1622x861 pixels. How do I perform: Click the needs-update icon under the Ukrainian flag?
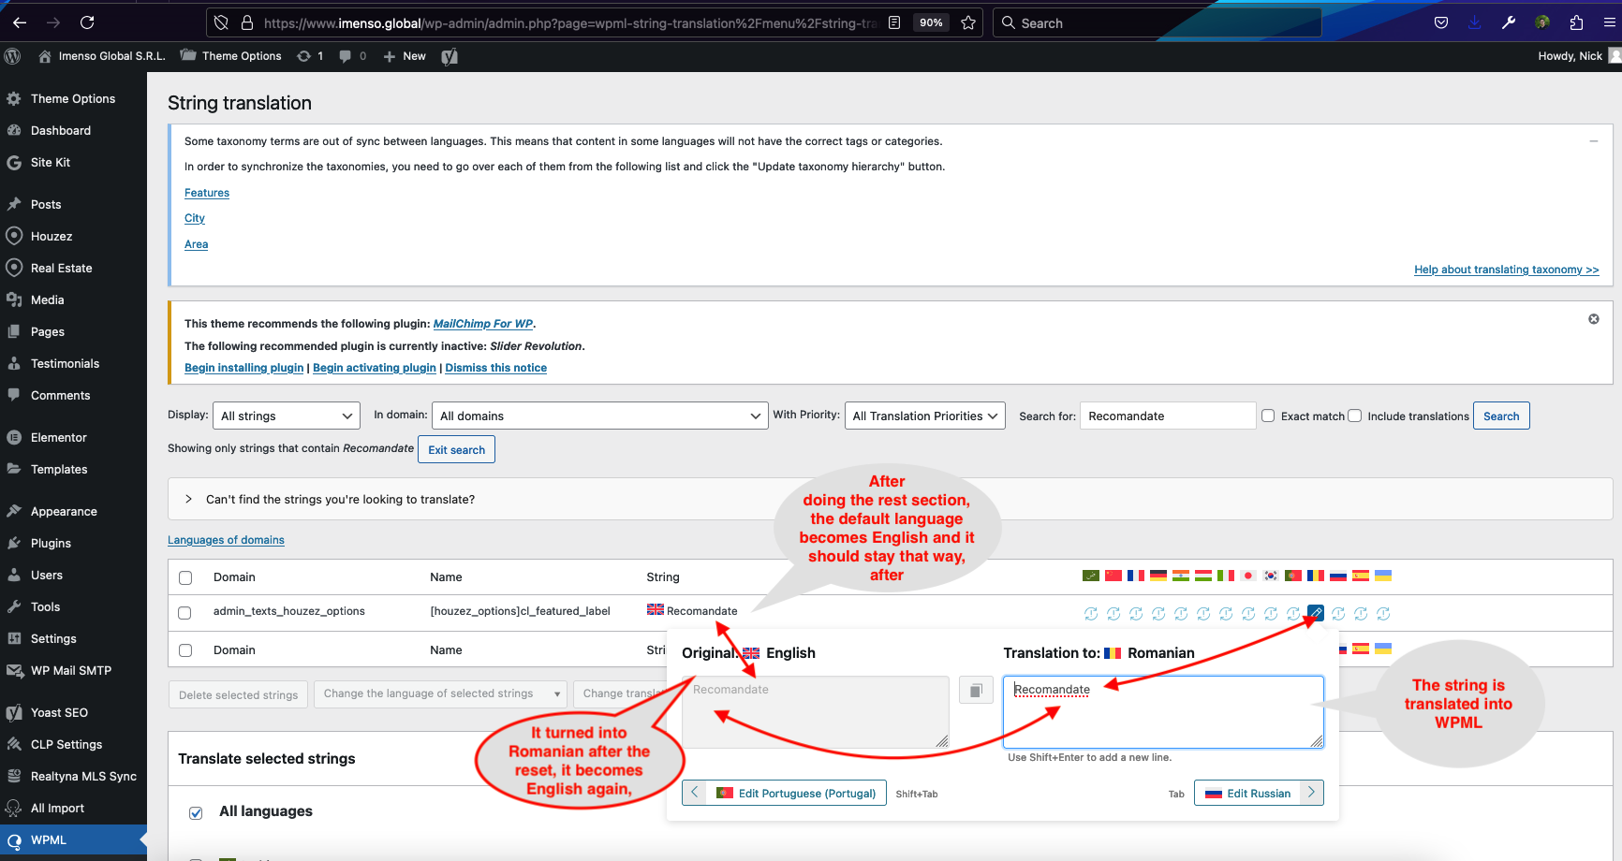tap(1383, 614)
